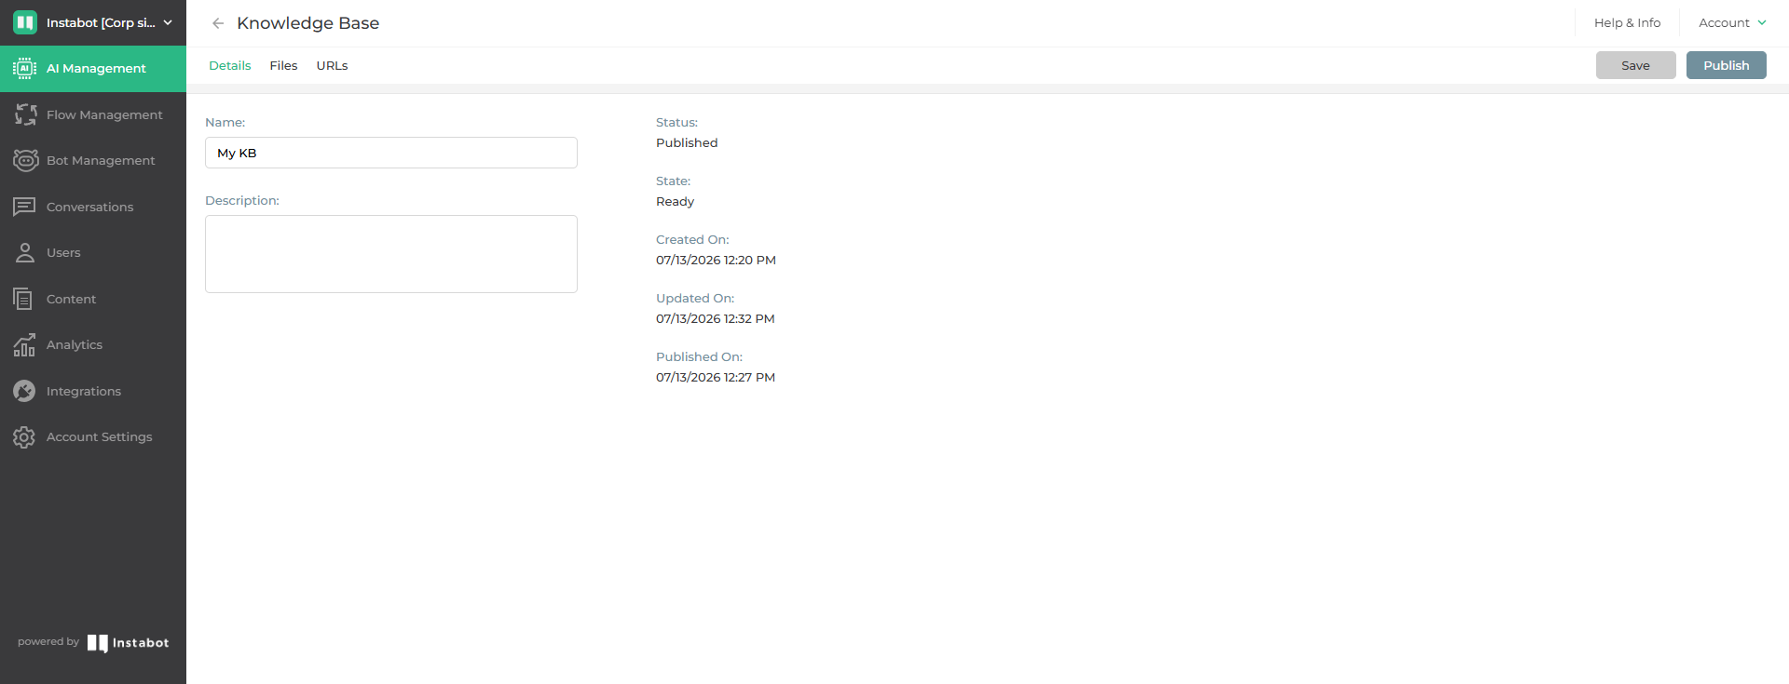Open the Content menu label

[71, 299]
